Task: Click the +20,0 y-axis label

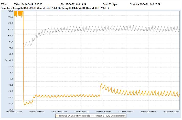Action: point(10,11)
